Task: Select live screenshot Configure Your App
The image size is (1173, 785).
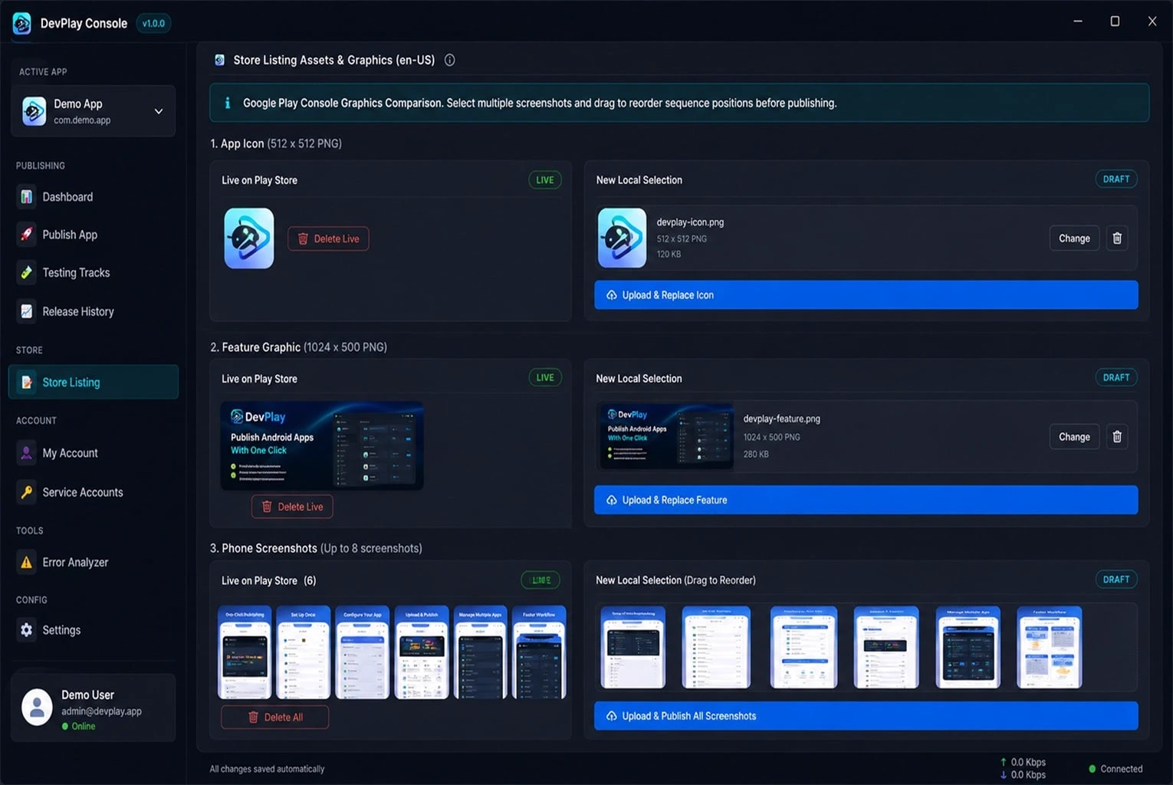Action: (x=363, y=652)
